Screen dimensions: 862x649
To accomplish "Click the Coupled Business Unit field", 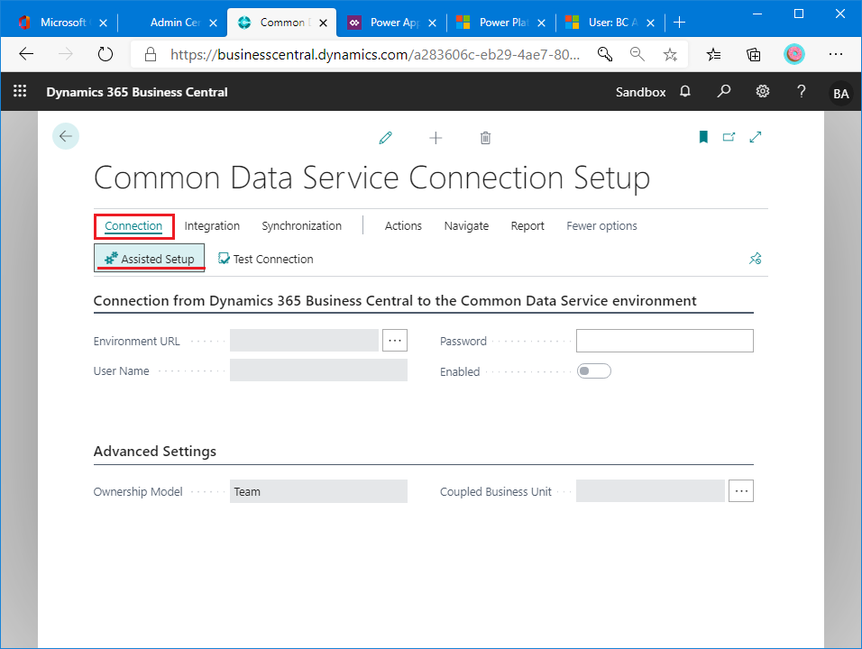I will (650, 490).
